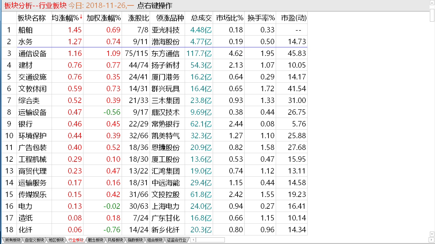Select the 商贸代理 sector name

coord(32,171)
